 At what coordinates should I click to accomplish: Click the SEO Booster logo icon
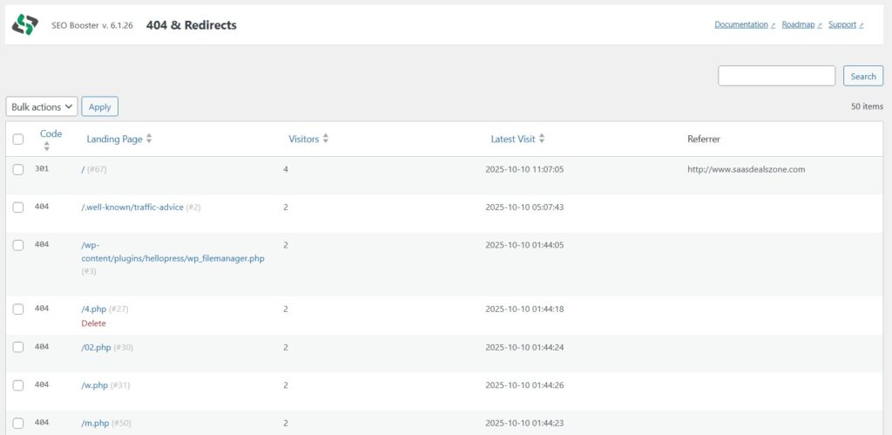pyautogui.click(x=24, y=25)
